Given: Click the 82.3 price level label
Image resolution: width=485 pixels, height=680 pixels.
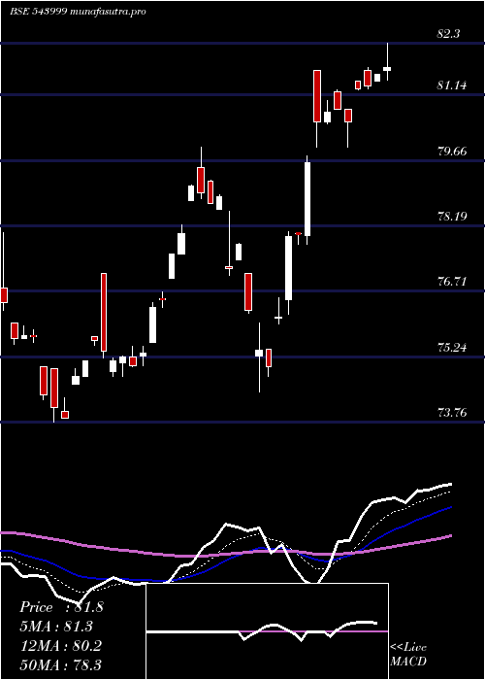Looking at the screenshot, I should (448, 33).
